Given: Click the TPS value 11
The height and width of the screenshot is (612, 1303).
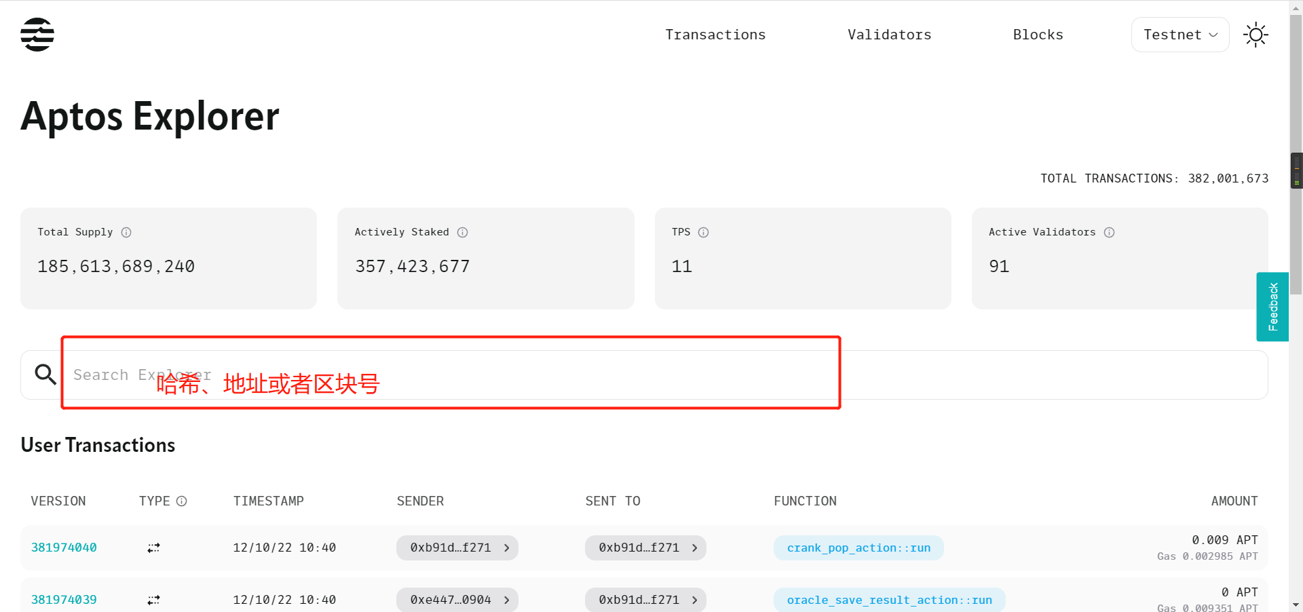Looking at the screenshot, I should 681,266.
